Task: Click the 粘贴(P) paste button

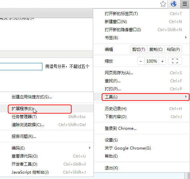Action: [173, 49]
